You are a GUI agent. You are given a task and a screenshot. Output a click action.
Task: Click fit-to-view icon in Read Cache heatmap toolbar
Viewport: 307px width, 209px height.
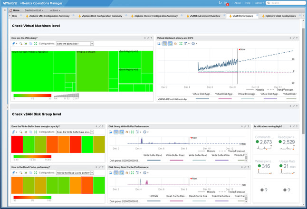pyautogui.click(x=35, y=172)
